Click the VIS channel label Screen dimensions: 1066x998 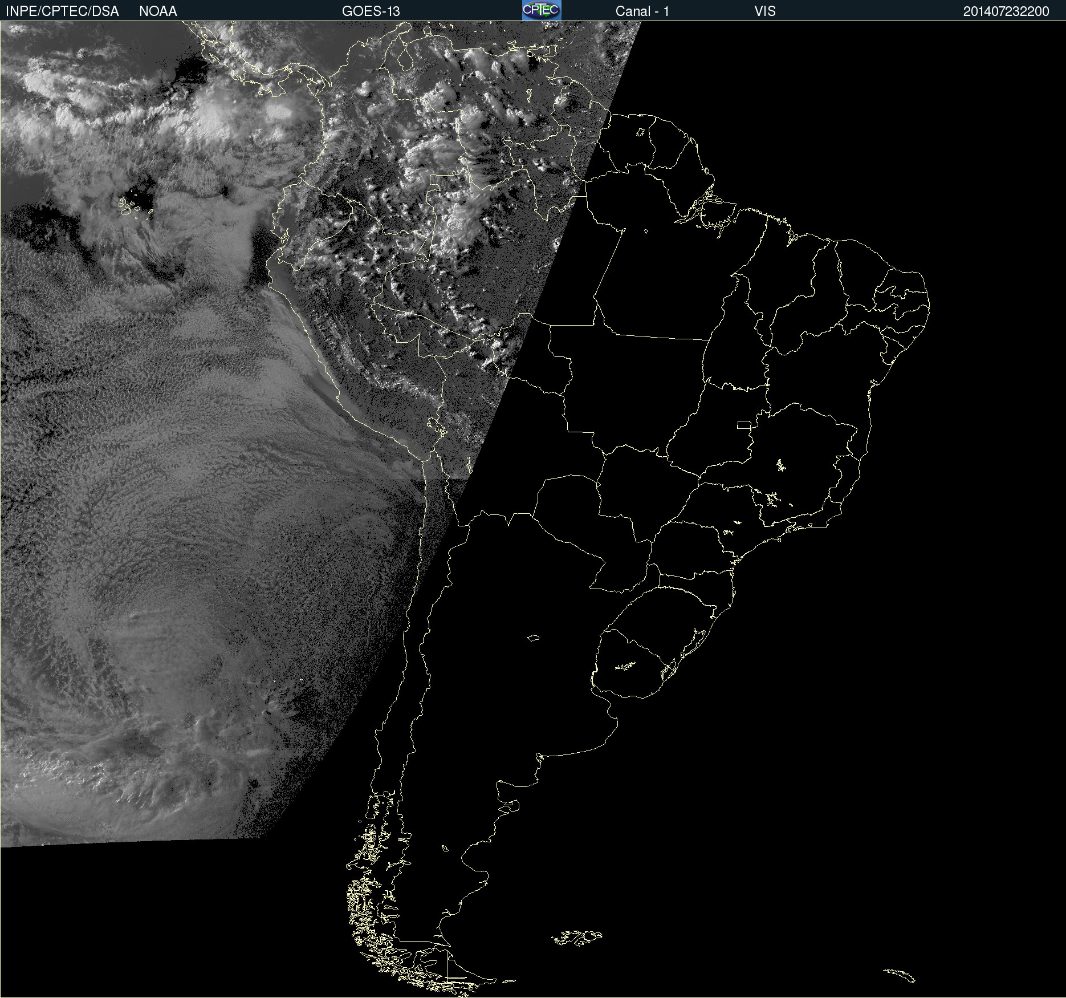pyautogui.click(x=765, y=11)
